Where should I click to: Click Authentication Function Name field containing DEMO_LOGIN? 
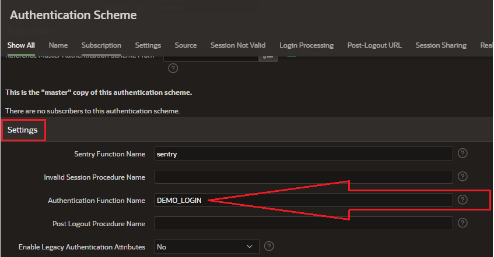pos(303,200)
